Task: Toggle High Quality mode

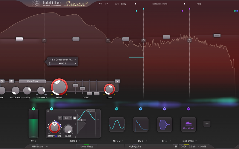Action: pyautogui.click(x=135, y=146)
